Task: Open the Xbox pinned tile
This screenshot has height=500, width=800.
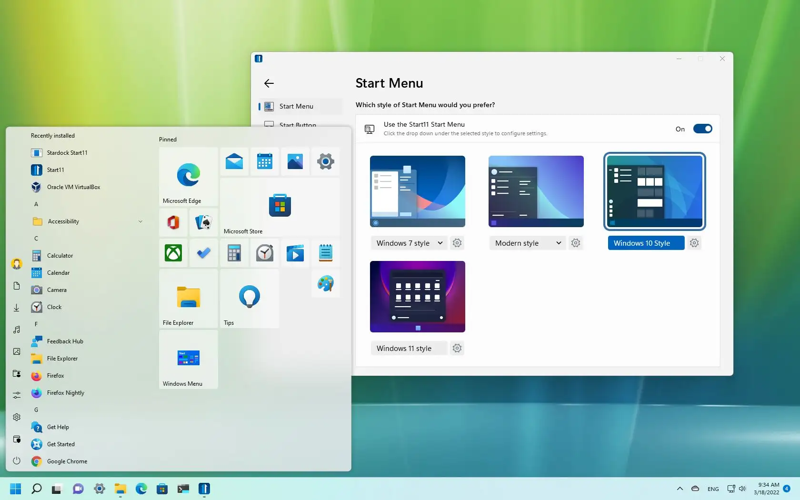Action: point(173,253)
